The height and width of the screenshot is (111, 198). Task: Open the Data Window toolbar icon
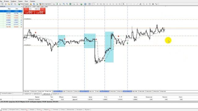[x=6, y=4]
